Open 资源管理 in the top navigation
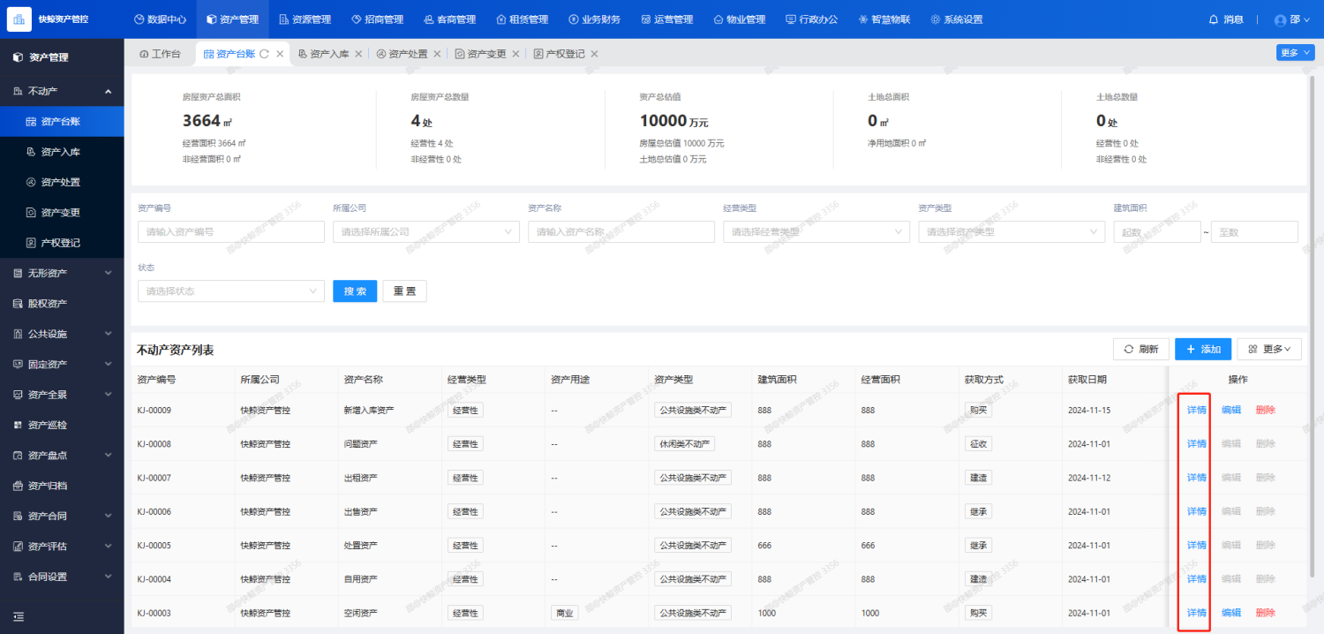Screen dimensions: 1324x634 click(x=305, y=19)
